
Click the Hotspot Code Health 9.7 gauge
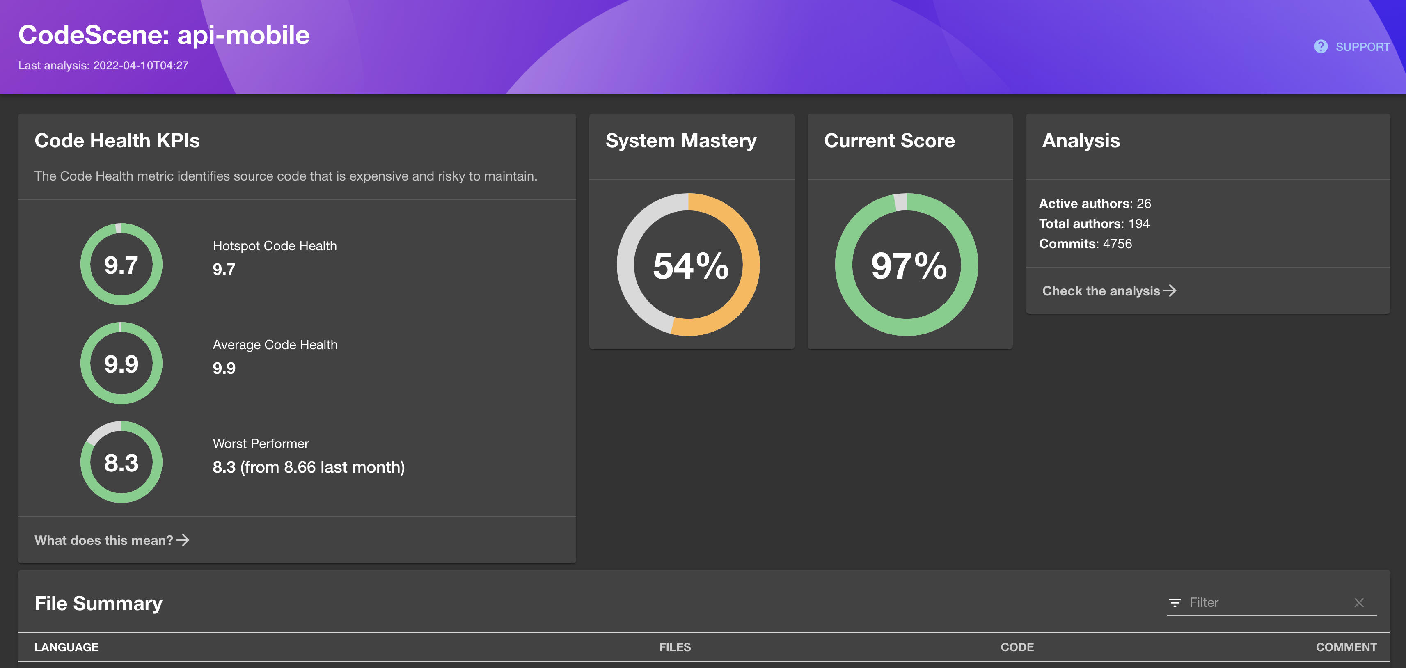tap(121, 265)
